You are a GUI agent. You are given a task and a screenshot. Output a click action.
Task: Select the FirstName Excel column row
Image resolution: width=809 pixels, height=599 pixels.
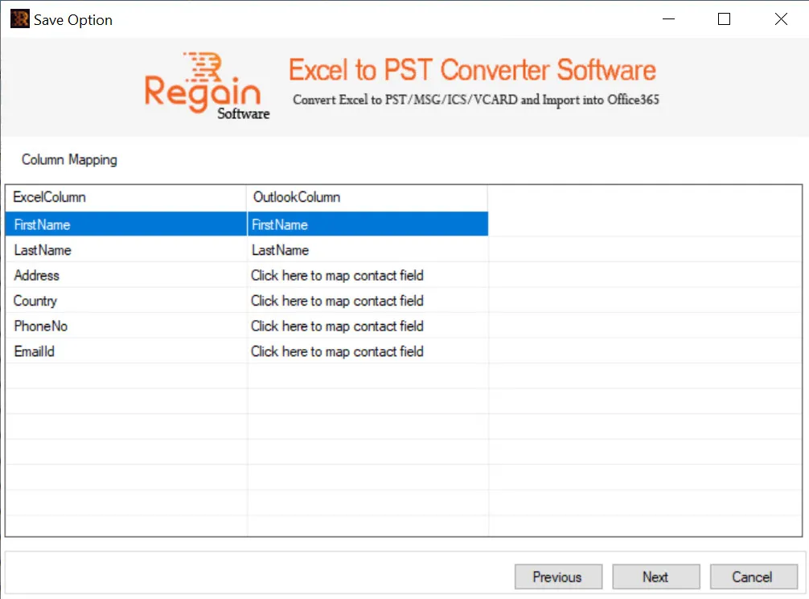(126, 224)
